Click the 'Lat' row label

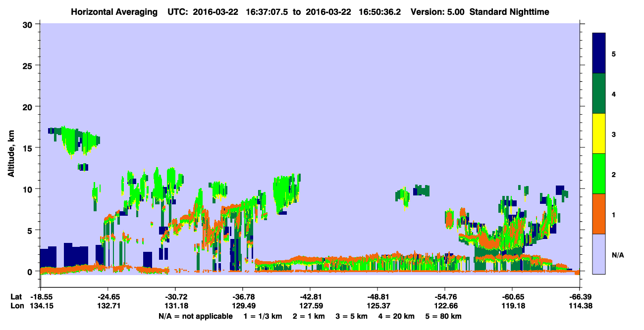click(x=16, y=296)
